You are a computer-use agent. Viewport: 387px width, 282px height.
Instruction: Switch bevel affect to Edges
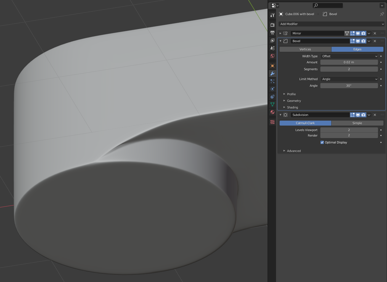pyautogui.click(x=357, y=49)
